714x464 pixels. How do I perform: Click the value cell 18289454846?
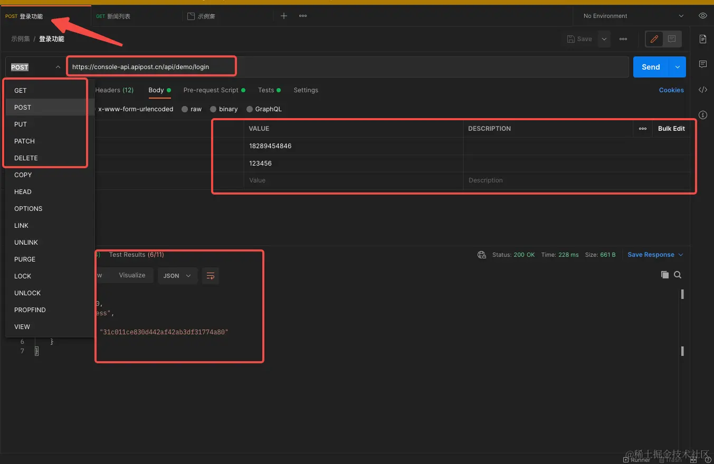click(353, 146)
